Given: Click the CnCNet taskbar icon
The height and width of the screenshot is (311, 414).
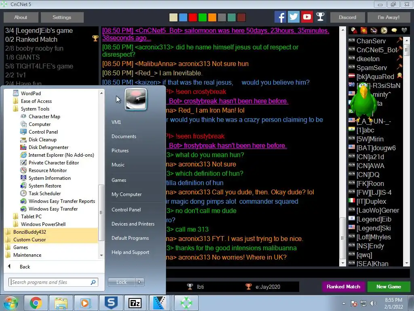Looking at the screenshot, I should [186, 303].
